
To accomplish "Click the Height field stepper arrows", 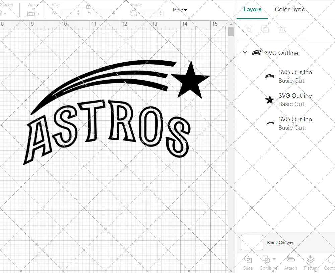I will point(114,13).
